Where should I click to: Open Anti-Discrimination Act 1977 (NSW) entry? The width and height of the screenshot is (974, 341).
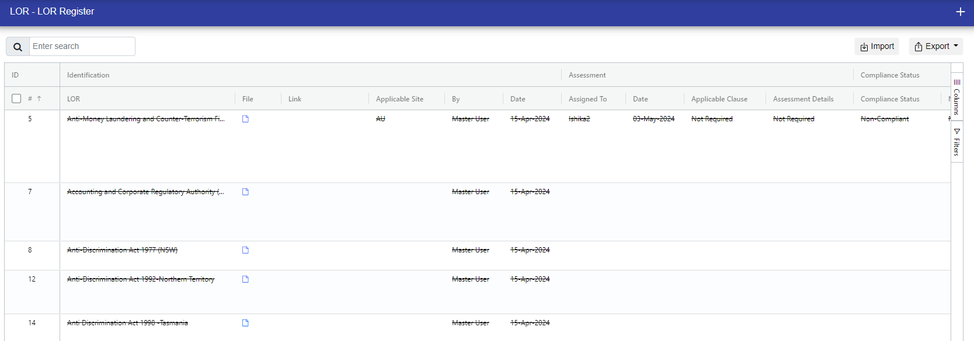122,250
